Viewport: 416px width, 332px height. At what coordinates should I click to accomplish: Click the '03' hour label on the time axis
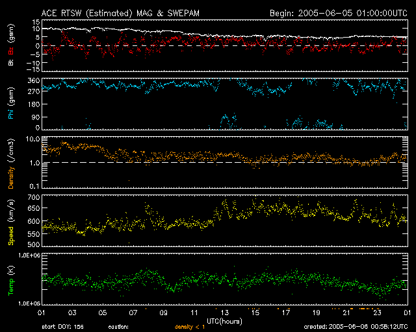[x=72, y=313]
